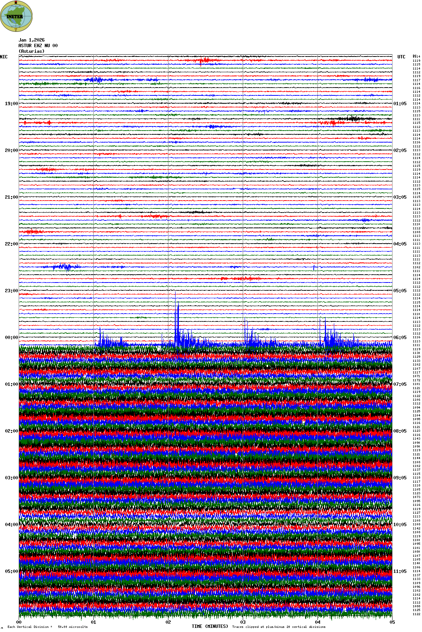Viewport: 422px width, 632px height.
Task: Click the vertical division microvolts scale note
Action: coord(47,627)
